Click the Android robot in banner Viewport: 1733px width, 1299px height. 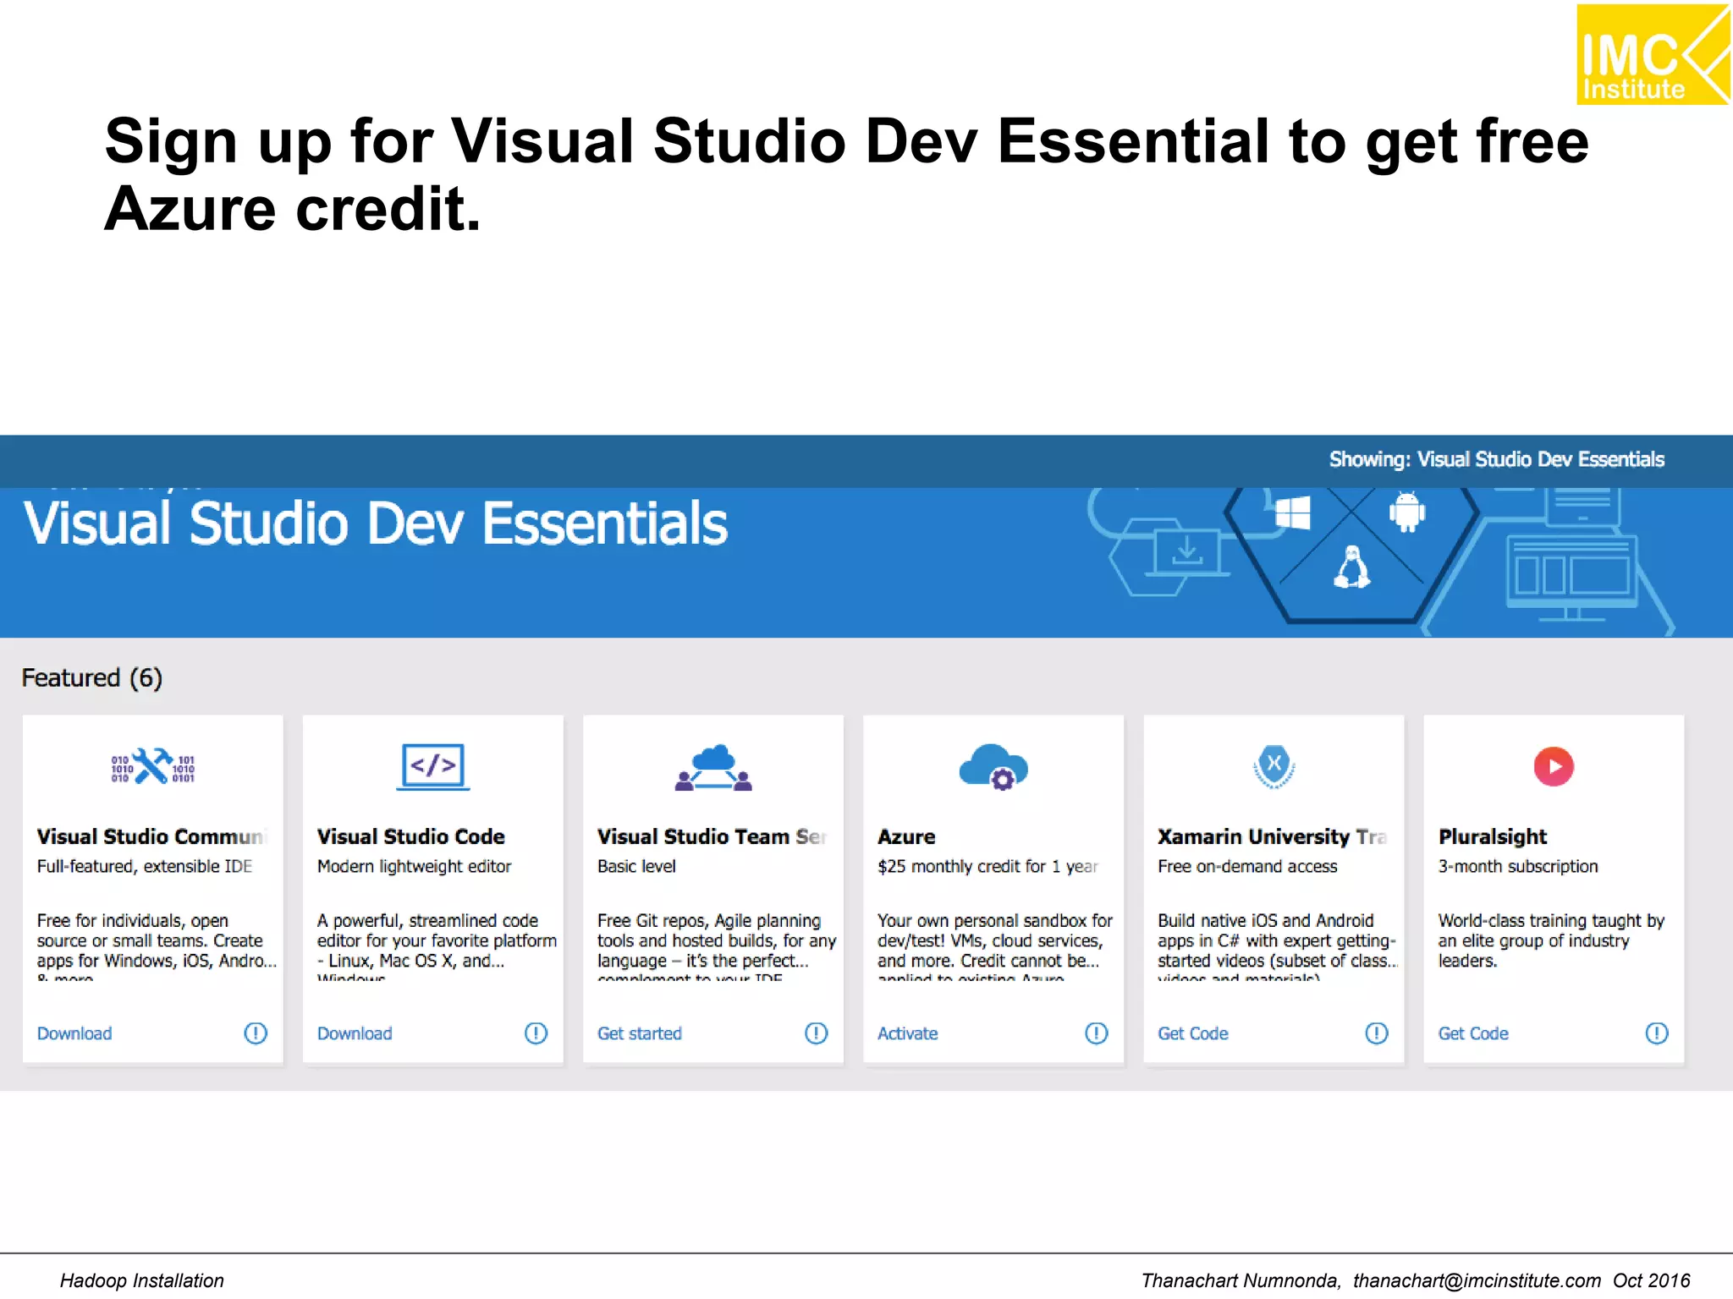[1406, 512]
